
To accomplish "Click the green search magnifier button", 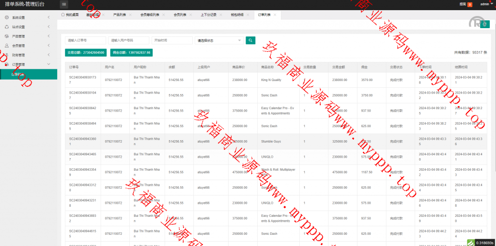I will 250,40.
